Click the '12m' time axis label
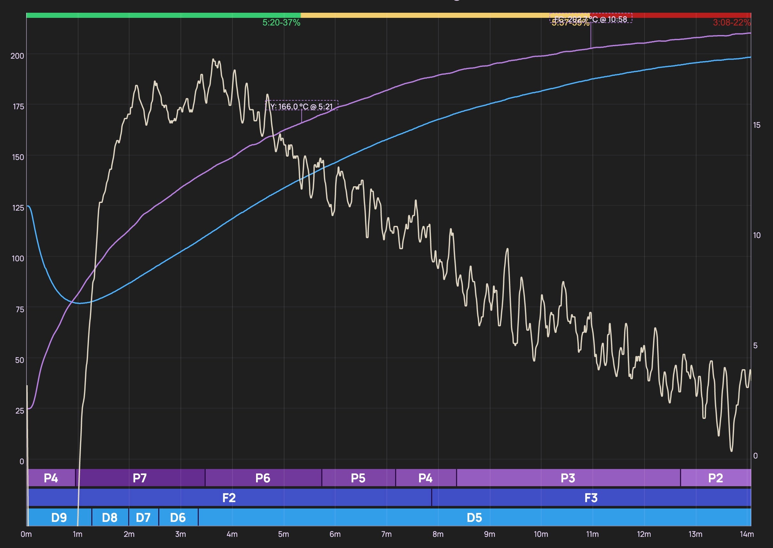The image size is (773, 548). (x=644, y=534)
